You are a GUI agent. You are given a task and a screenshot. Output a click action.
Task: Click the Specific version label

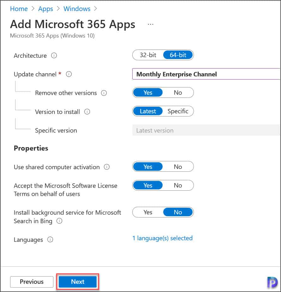tap(56, 130)
